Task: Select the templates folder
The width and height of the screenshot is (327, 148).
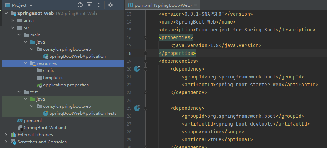Action: (53, 78)
